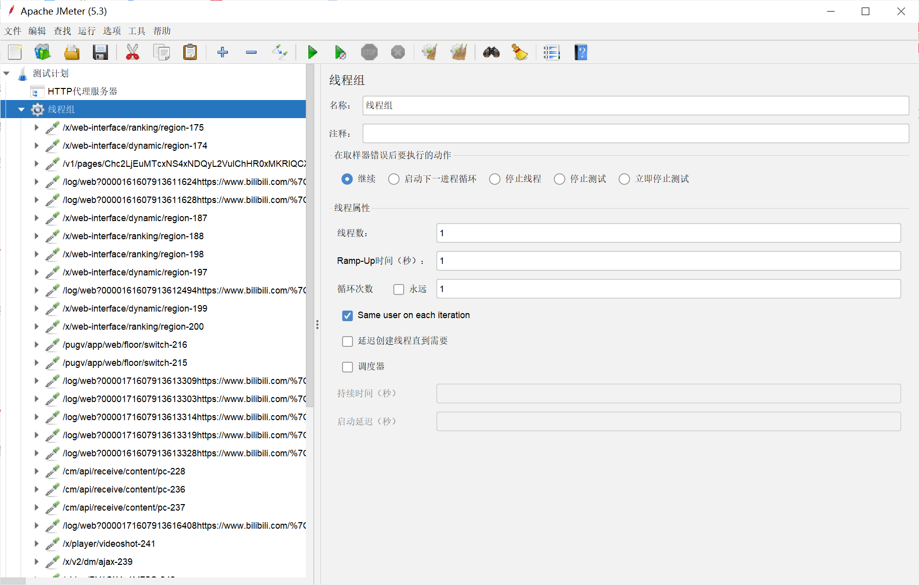Open the 文件 menu
Viewport: 919px width, 585px height.
click(13, 31)
